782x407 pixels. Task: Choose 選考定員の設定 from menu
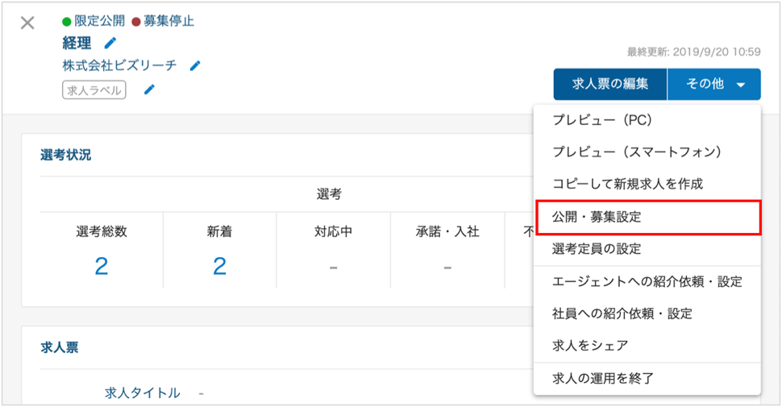(647, 249)
